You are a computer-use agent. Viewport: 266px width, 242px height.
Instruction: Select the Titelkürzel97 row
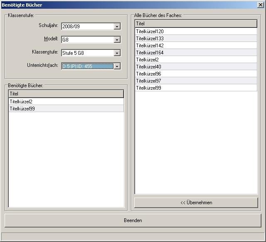pyautogui.click(x=149, y=81)
